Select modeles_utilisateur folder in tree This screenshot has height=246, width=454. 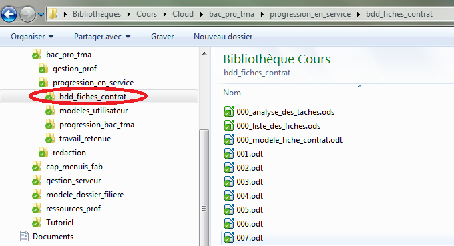(93, 111)
